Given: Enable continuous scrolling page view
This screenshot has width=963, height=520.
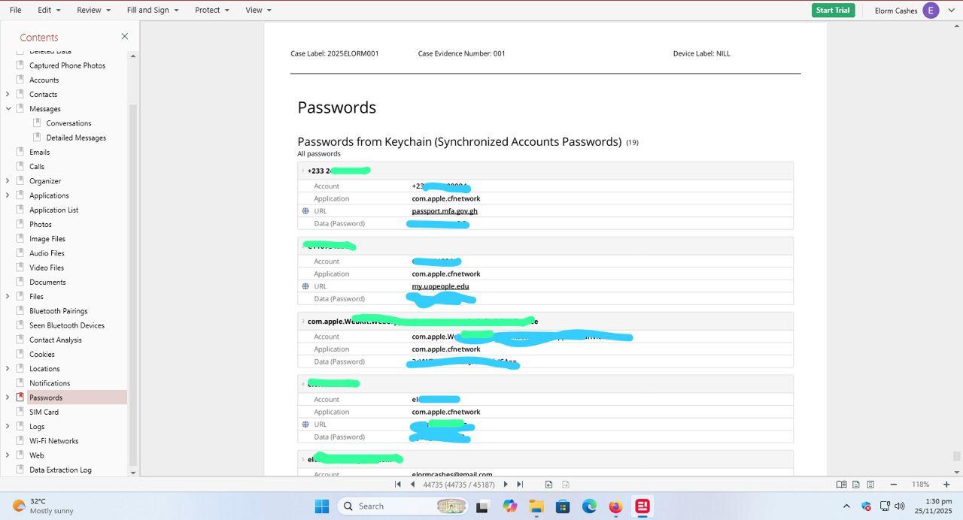Looking at the screenshot, I should [870, 485].
